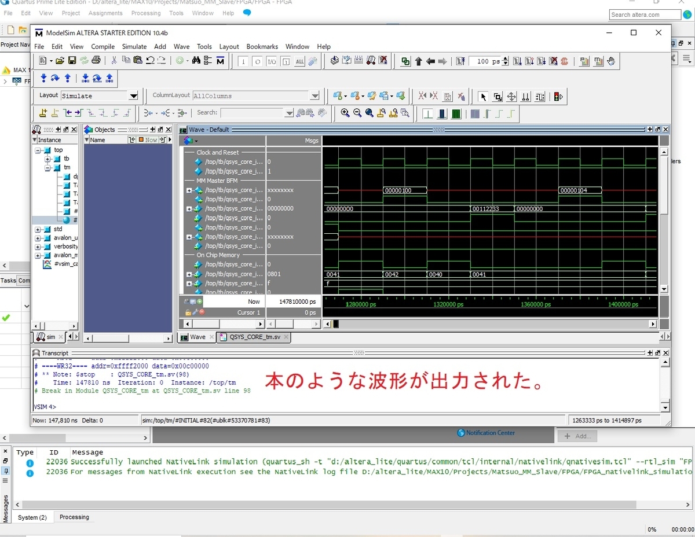
Task: Open the Simulate menu
Action: 134,46
